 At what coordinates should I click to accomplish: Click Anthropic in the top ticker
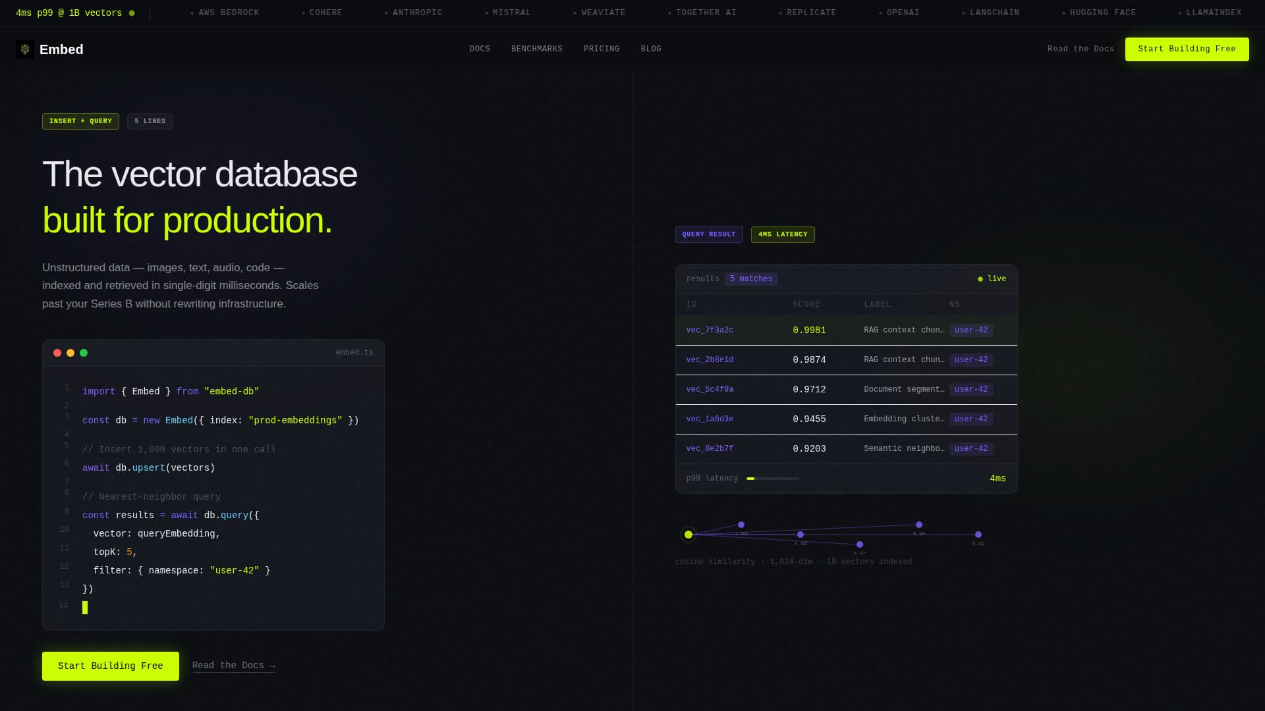point(413,13)
